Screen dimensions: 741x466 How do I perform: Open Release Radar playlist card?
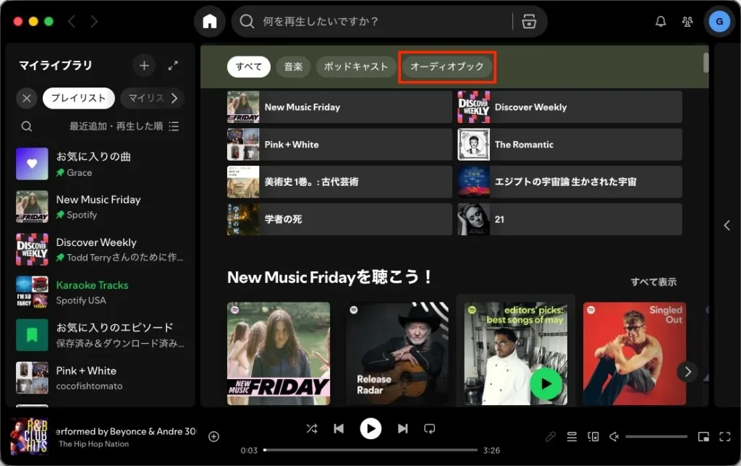point(397,354)
